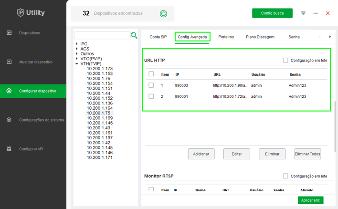This screenshot has height=209, width=338.
Task: Open the title bar dropdown menu icon
Action: pyautogui.click(x=303, y=13)
